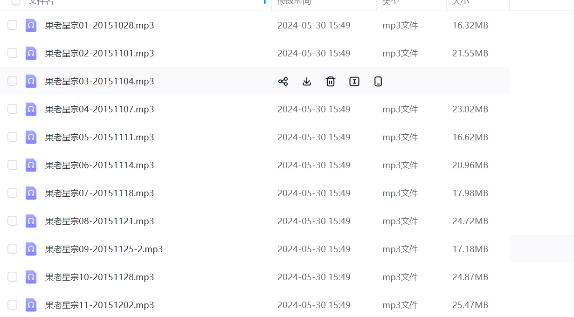Tick the checkbox for 果老星宗02-20151101.mp3
Screen dimensions: 574x317
[x=13, y=53]
